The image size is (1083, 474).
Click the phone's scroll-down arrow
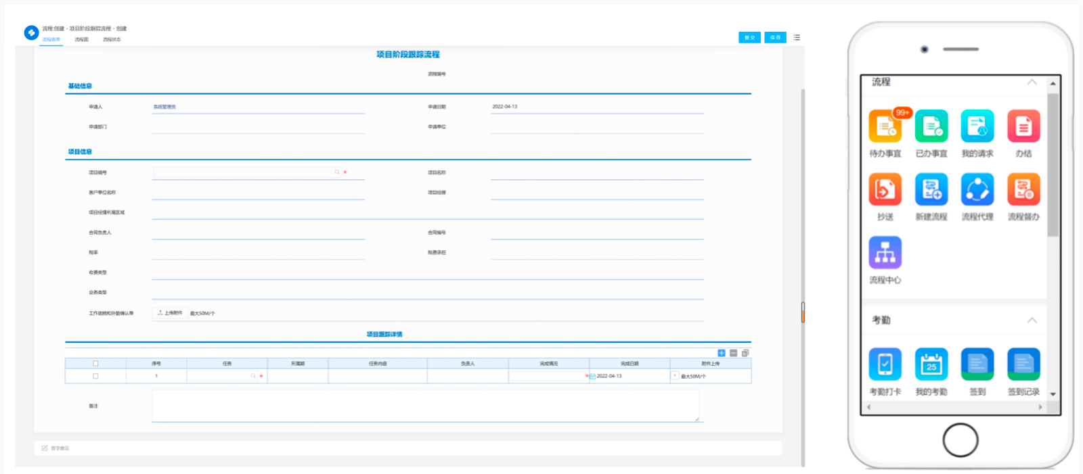pos(1053,394)
